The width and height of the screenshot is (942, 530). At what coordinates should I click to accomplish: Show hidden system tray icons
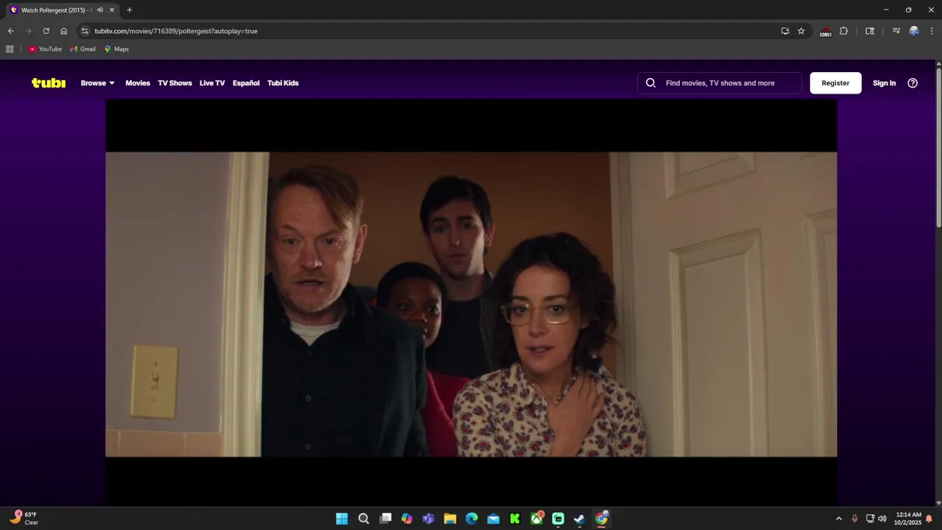(838, 519)
